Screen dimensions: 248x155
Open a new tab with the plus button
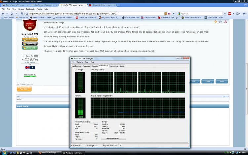click(119, 5)
